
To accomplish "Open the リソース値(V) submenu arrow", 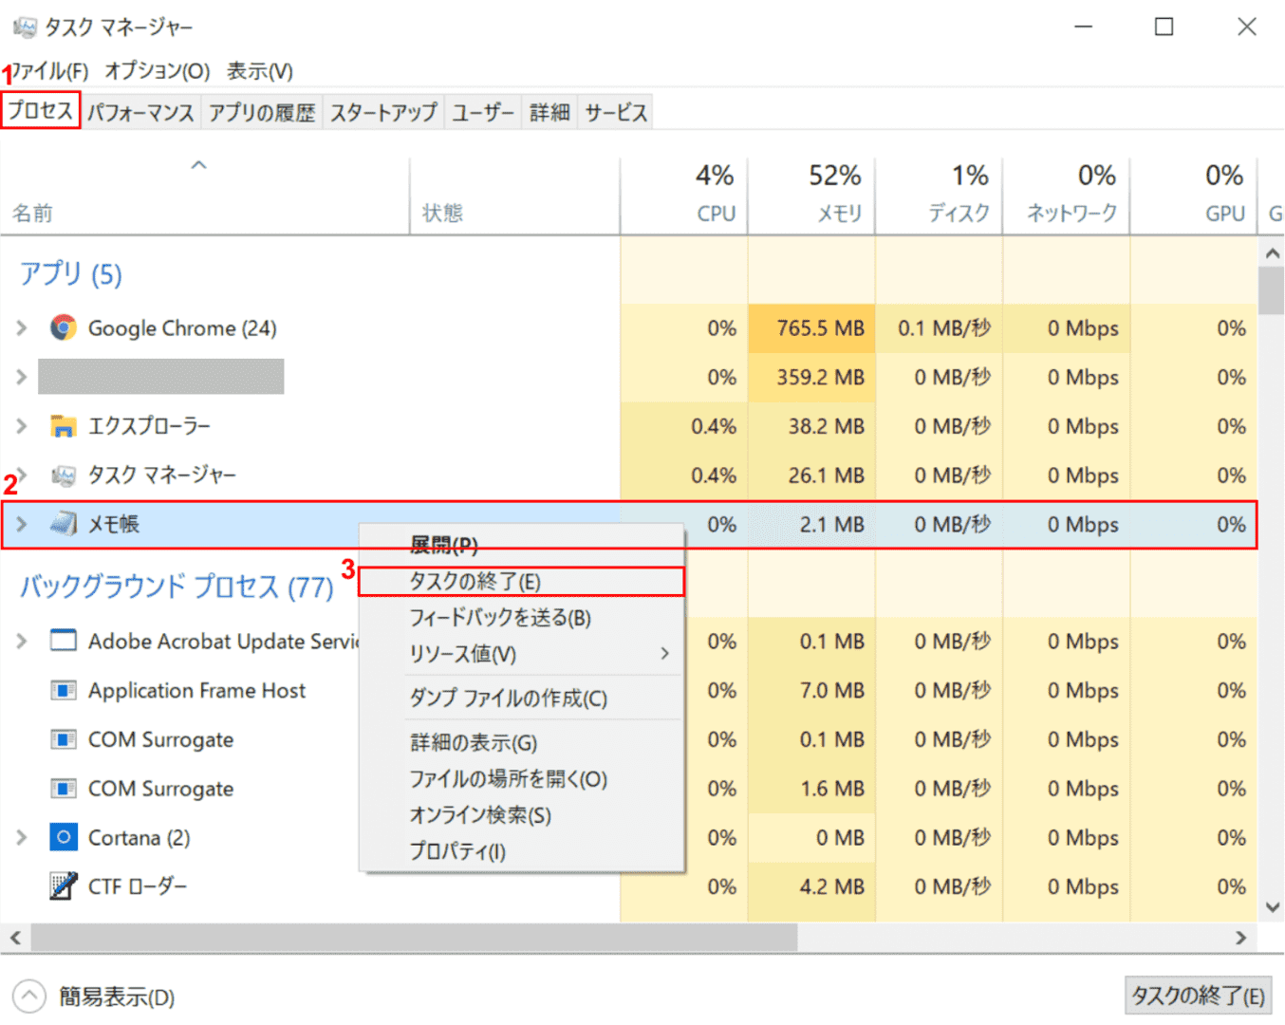I will [x=664, y=654].
